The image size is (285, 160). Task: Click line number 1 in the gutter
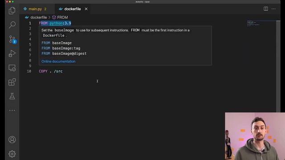click(30, 23)
